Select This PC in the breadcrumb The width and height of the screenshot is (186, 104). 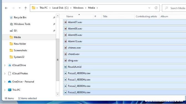coord(44,8)
